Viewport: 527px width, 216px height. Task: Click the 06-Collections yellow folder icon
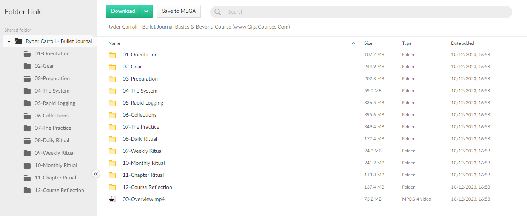(112, 115)
